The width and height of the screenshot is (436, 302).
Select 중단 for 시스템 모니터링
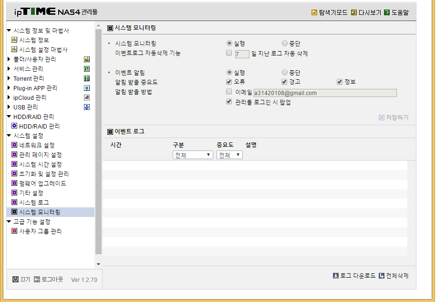(284, 43)
